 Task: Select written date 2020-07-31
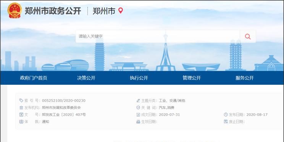click(x=169, y=115)
